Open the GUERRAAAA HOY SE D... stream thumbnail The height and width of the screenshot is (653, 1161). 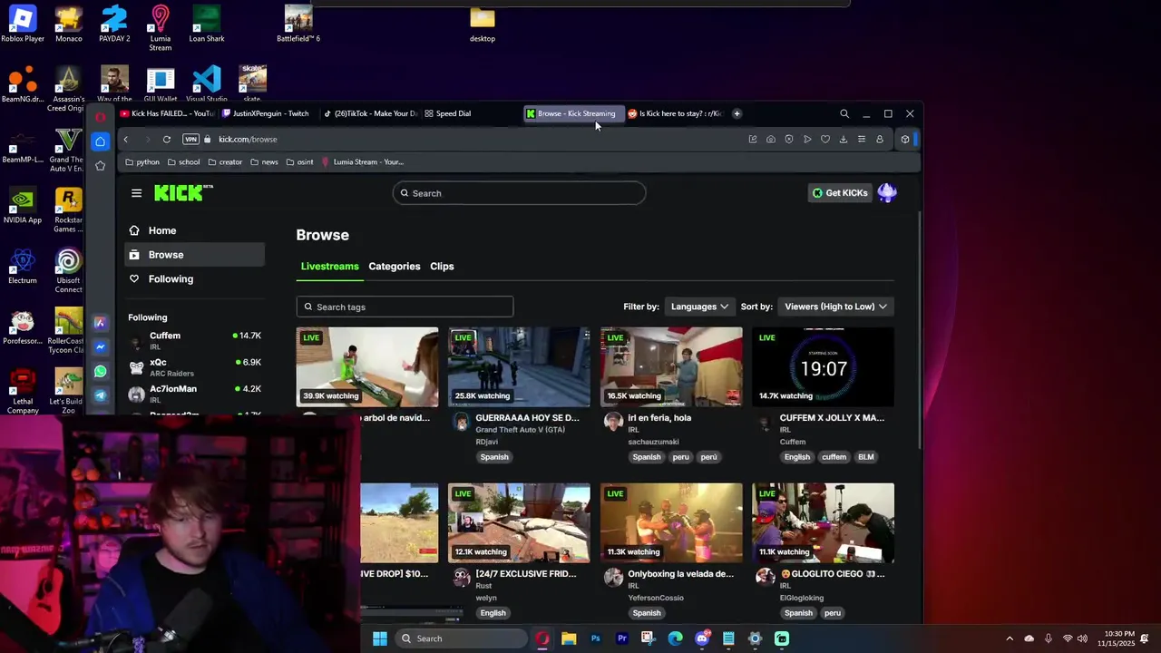click(x=519, y=366)
